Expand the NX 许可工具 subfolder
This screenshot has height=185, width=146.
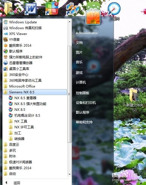tap(21, 127)
